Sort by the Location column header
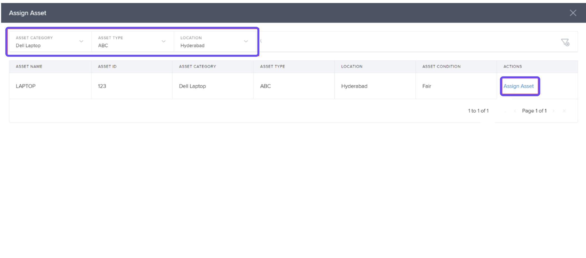Viewport: 586px width, 258px height. (352, 67)
